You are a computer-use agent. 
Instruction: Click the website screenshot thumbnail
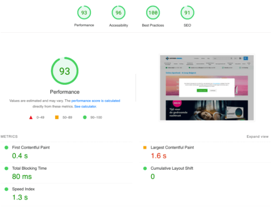click(206, 88)
